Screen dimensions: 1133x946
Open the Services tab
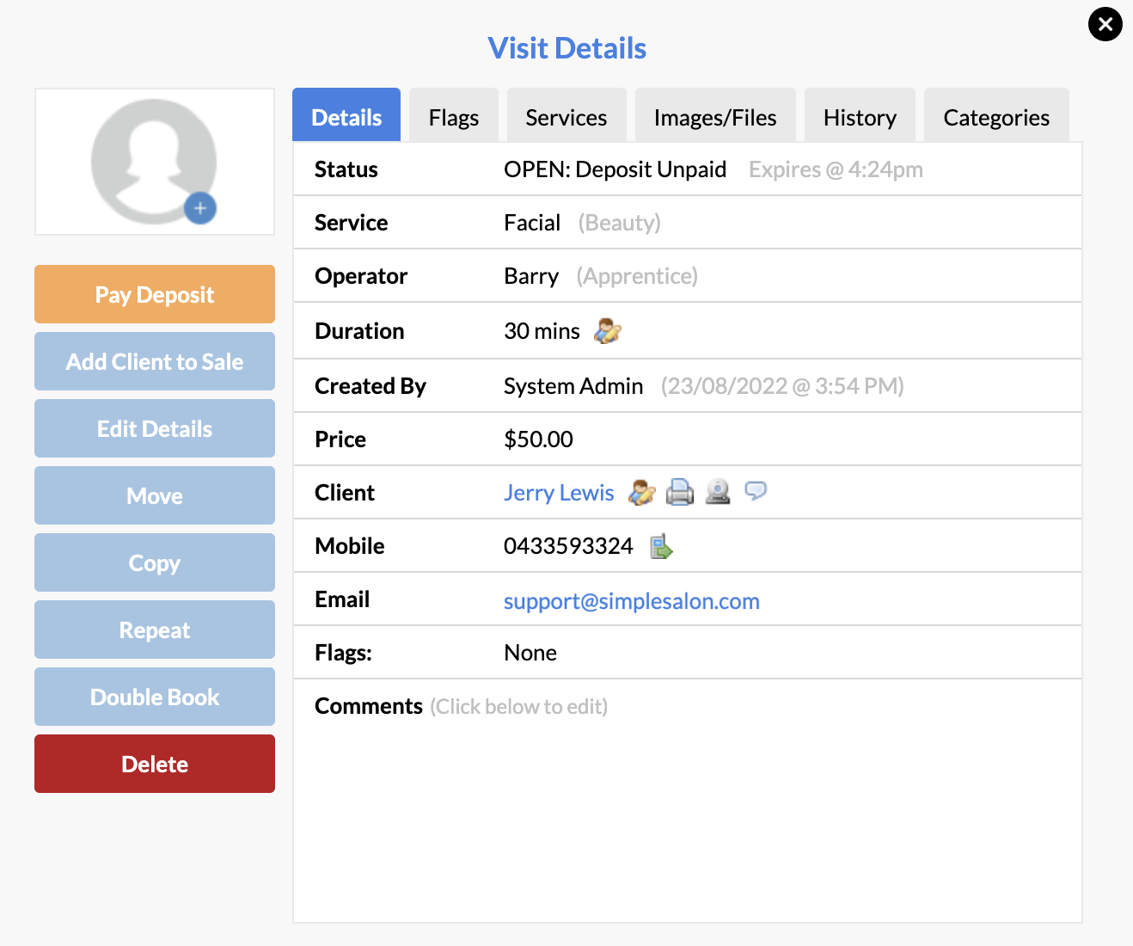[566, 115]
